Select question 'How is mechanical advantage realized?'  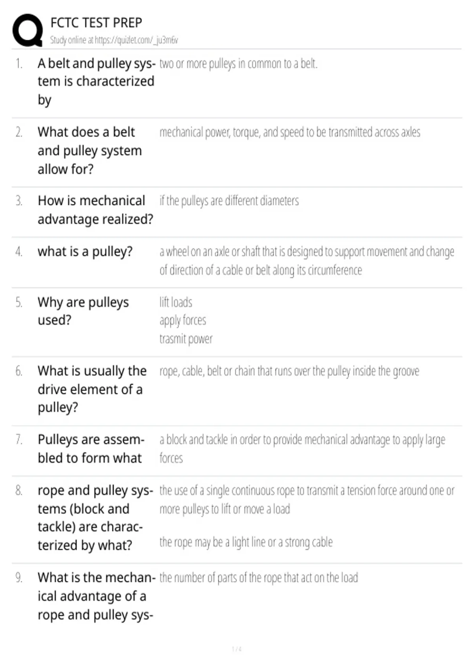95,210
